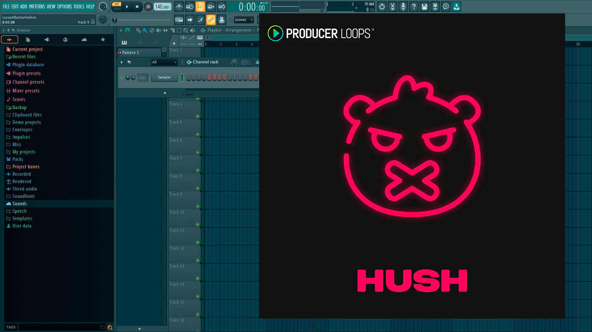
Task: Expand the Plugin database folder
Action: coord(28,65)
